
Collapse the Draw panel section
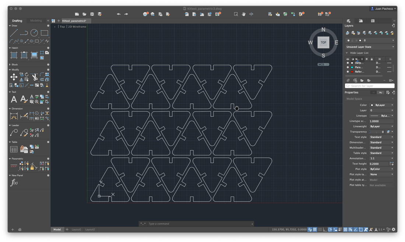(10, 25)
